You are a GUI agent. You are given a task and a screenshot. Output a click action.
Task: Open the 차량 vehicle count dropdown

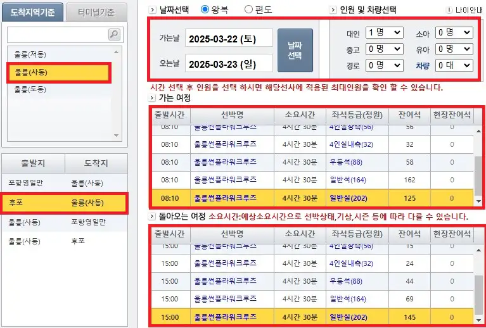pos(454,65)
